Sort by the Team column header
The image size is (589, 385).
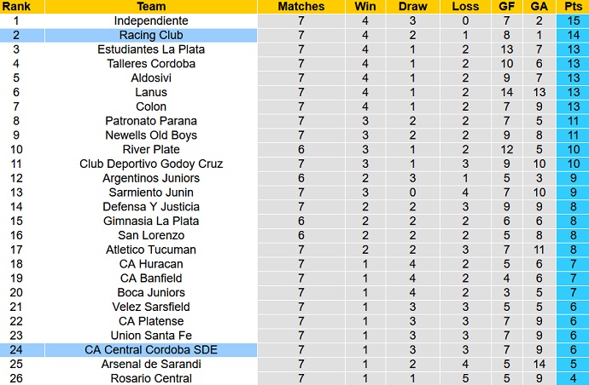pyautogui.click(x=150, y=6)
